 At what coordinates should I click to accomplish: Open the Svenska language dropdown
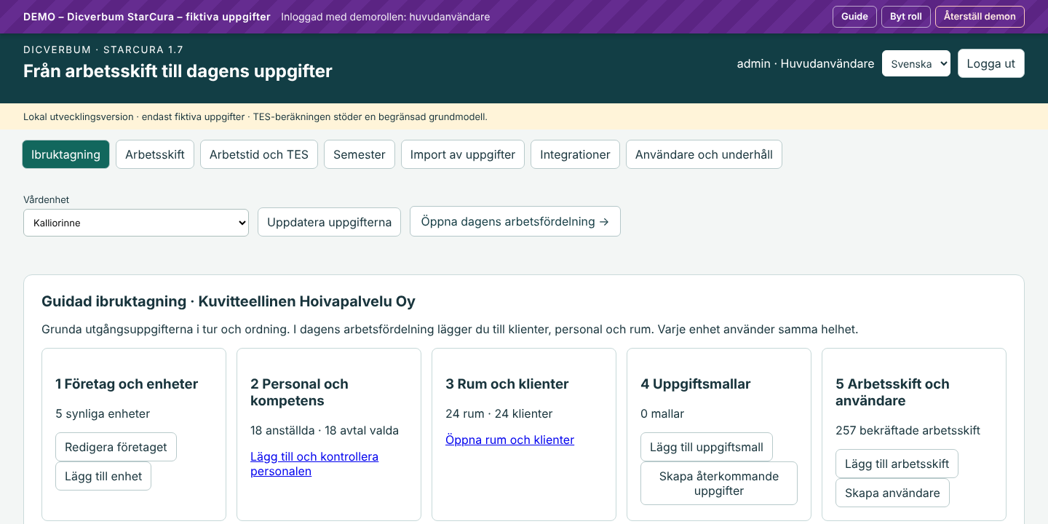pos(916,63)
